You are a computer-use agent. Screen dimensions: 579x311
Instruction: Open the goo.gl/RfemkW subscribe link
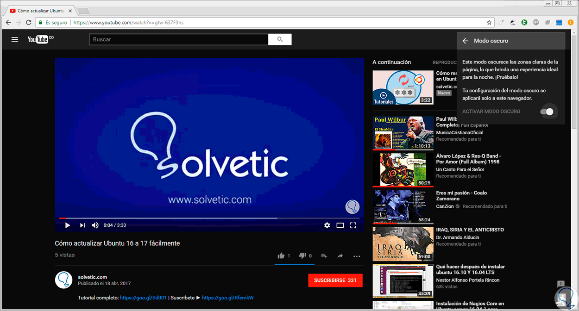[228, 298]
